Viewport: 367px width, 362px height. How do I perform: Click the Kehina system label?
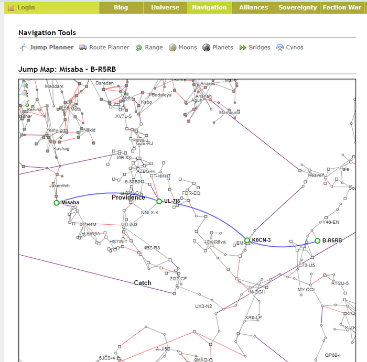tap(34, 109)
